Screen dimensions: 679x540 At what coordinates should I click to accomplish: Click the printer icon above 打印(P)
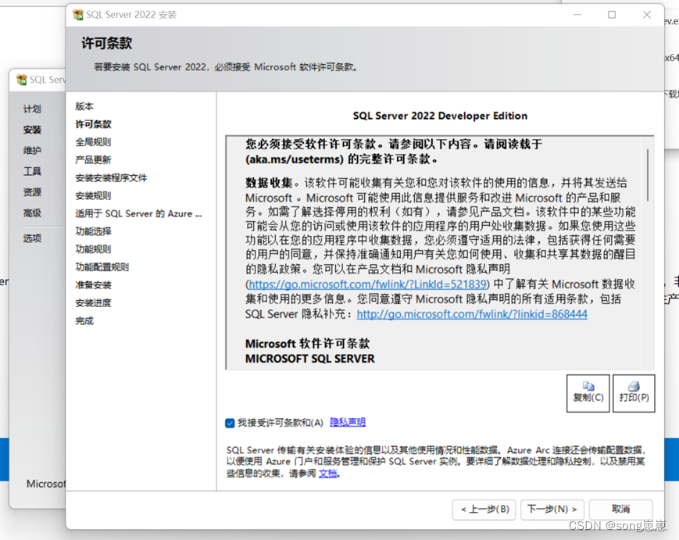pos(634,386)
